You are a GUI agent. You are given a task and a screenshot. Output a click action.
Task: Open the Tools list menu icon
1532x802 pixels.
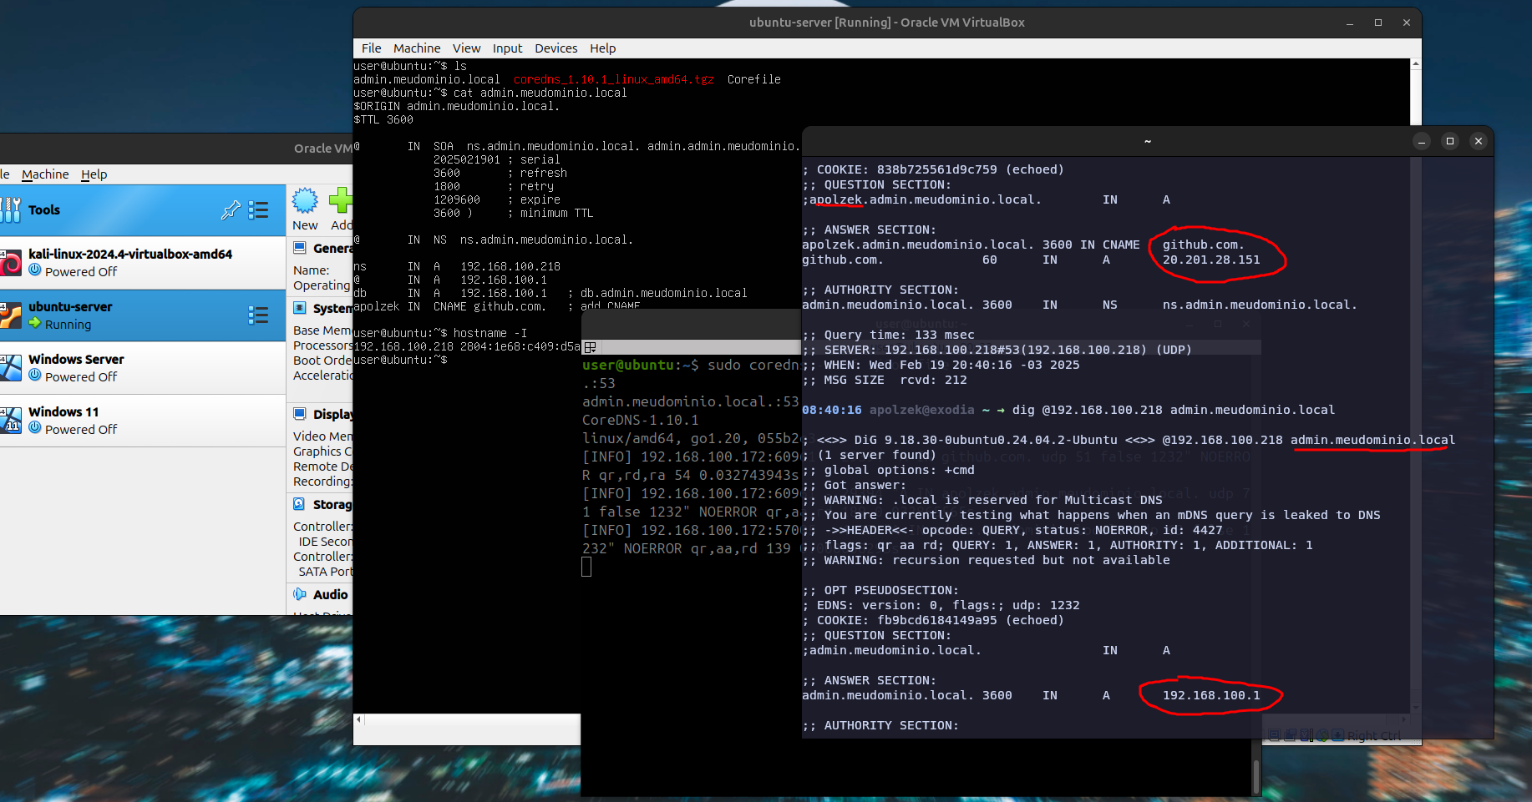pos(259,210)
